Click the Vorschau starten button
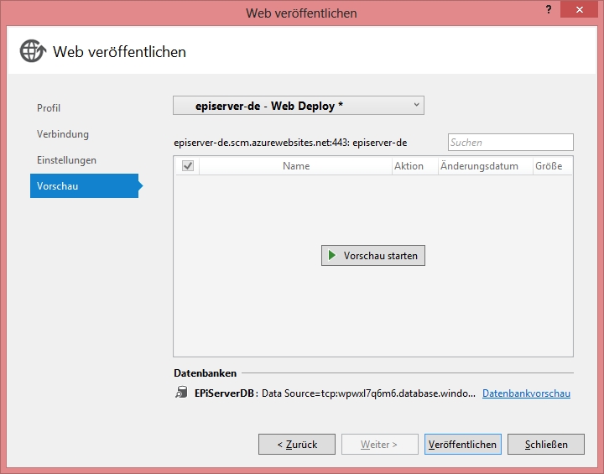Screen dimensions: 604x474 pyautogui.click(x=373, y=255)
